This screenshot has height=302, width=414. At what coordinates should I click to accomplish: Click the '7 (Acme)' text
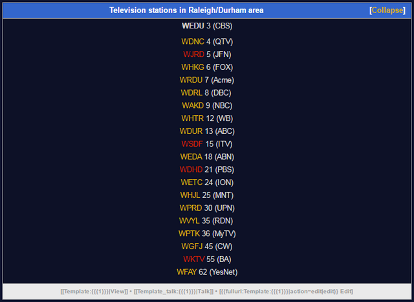219,80
